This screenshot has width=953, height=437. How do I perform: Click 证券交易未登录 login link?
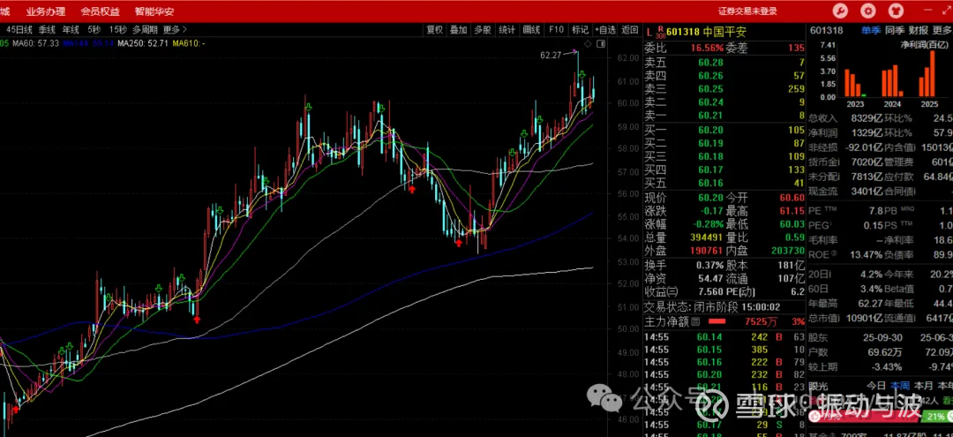(x=747, y=11)
